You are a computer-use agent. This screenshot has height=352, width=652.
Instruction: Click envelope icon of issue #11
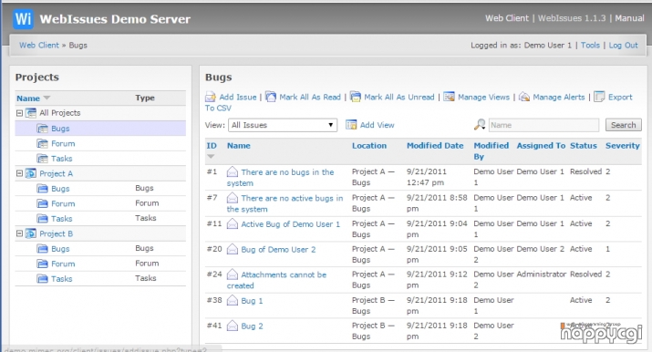coord(233,224)
